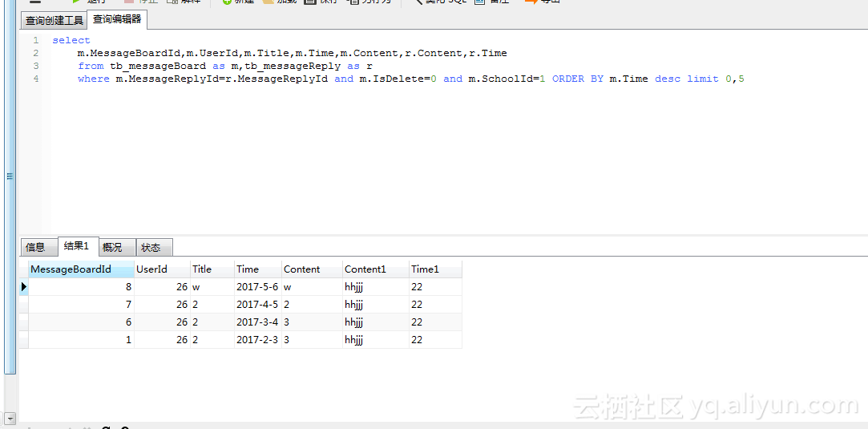Click the left sidebar splitter handle
This screenshot has width=868, height=429.
coord(10,176)
